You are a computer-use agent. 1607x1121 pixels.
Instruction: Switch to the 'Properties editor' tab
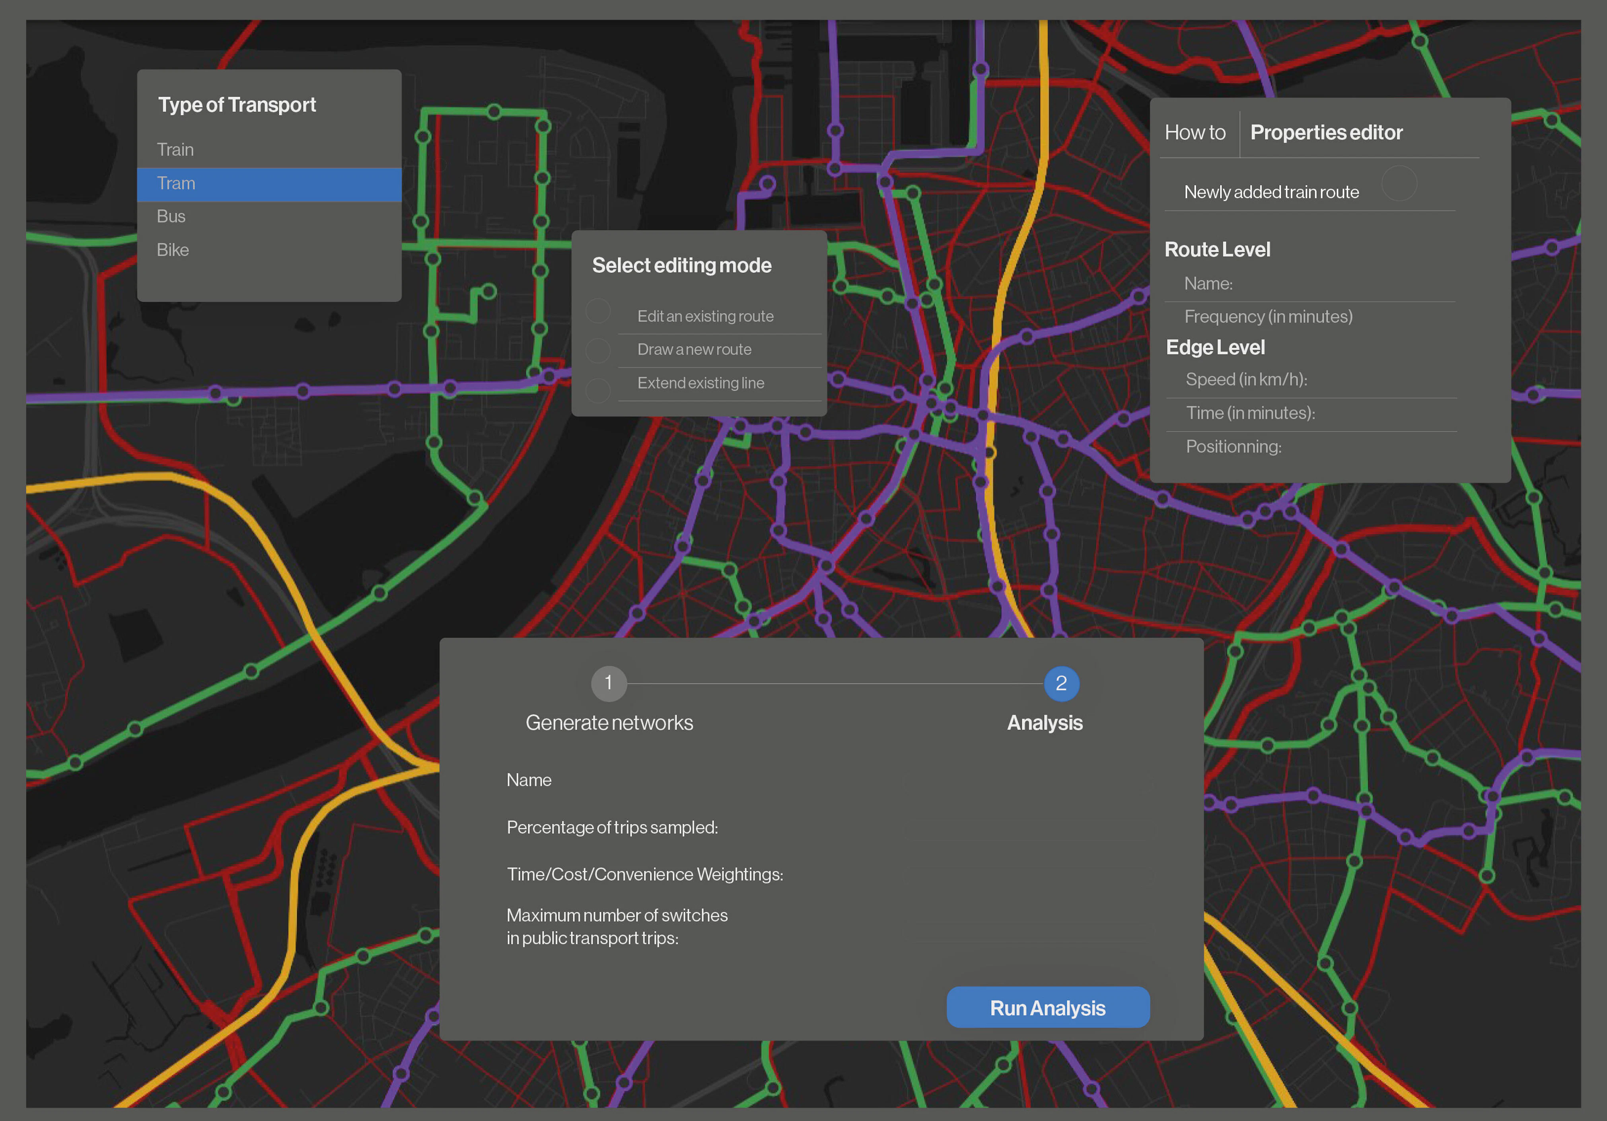click(1326, 133)
